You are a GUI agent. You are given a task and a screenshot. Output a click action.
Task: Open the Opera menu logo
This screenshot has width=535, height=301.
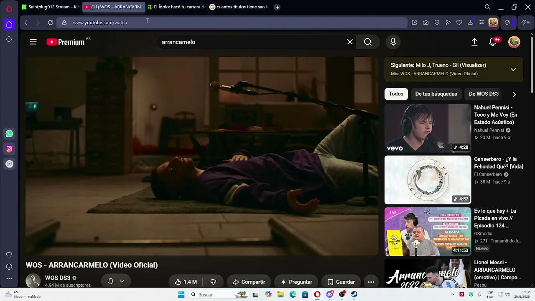(x=9, y=9)
